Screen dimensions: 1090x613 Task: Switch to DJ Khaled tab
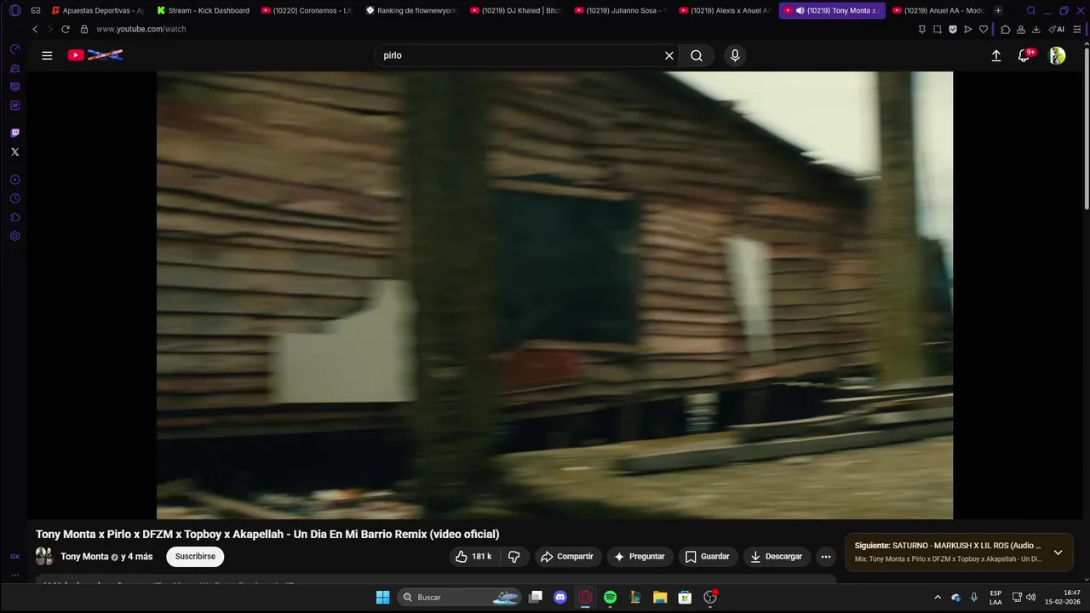click(517, 11)
